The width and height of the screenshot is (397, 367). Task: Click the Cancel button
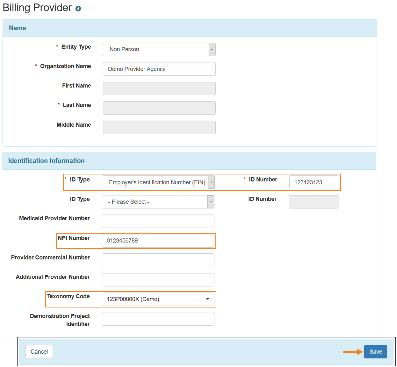[x=39, y=351]
